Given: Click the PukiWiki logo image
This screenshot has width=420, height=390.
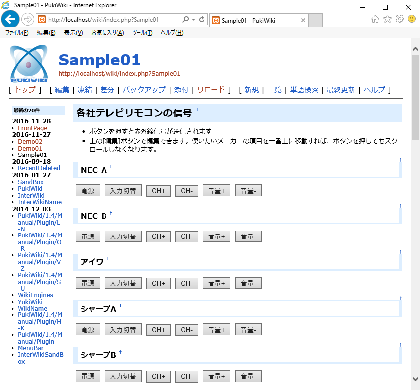Looking at the screenshot, I should [29, 64].
